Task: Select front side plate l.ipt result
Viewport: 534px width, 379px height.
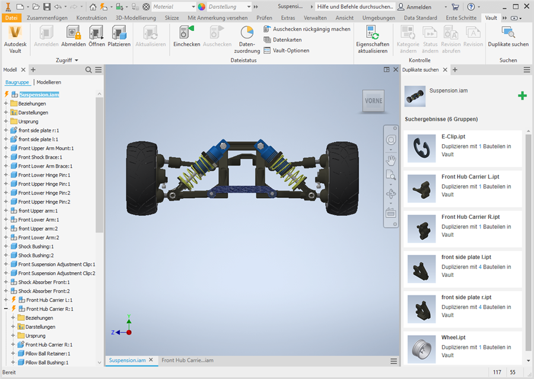Action: click(462, 269)
